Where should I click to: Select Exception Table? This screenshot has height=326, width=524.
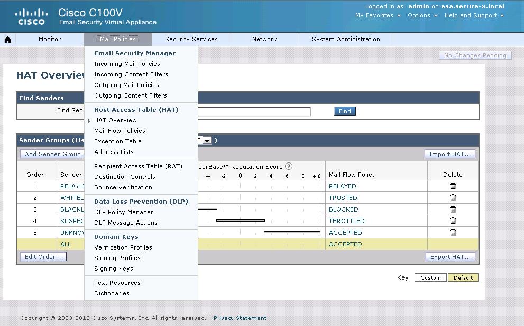click(117, 141)
